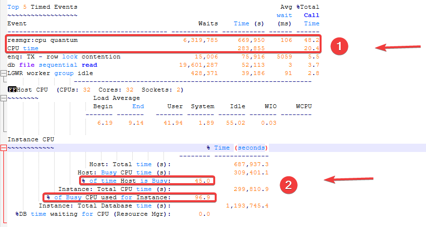Click the red arrow pointing at badge 2
Image resolution: width=426 pixels, height=227 pixels.
coord(346,180)
